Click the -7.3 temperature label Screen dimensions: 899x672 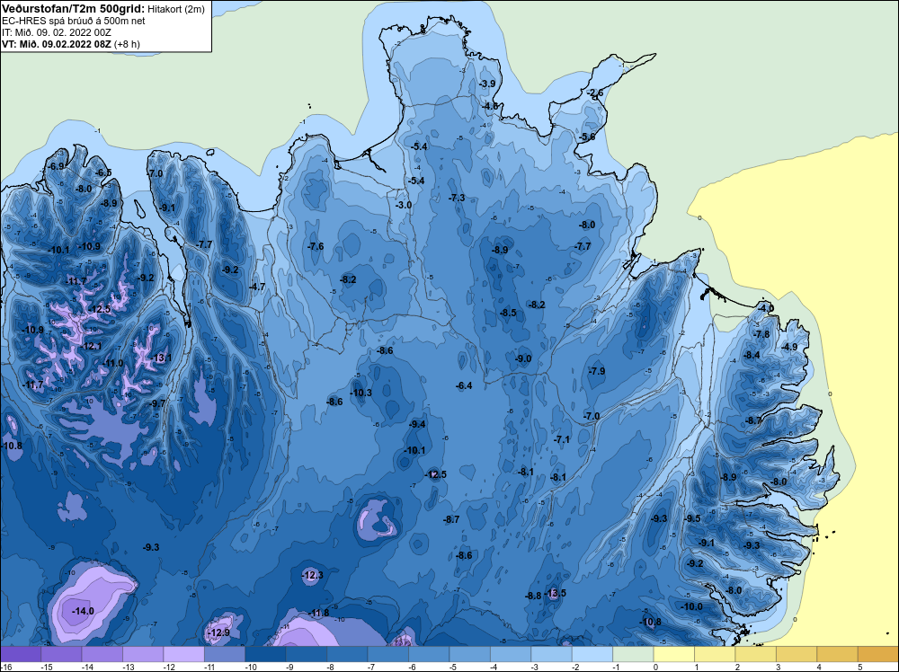[457, 198]
